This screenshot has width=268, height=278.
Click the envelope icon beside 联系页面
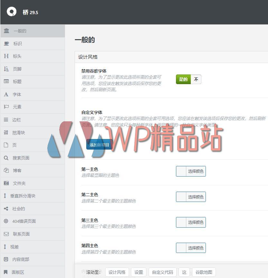click(6, 234)
